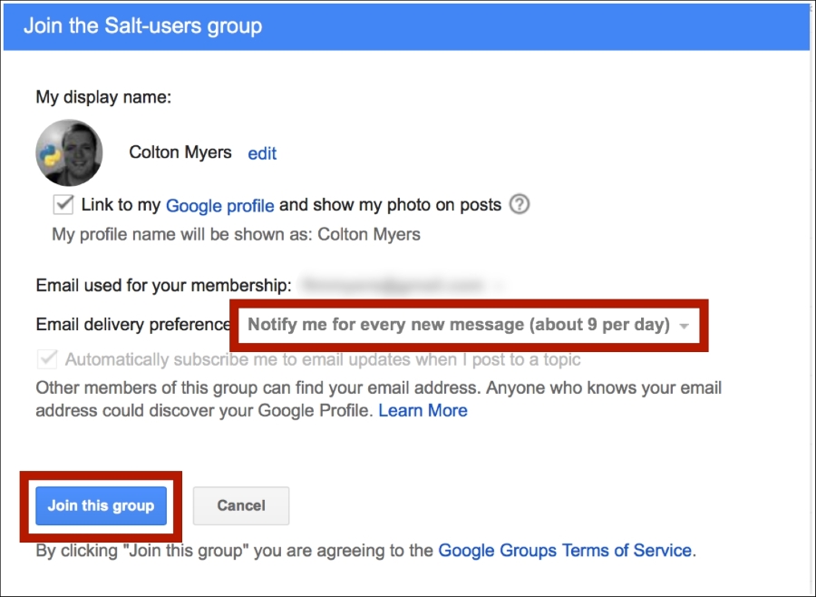816x597 pixels.
Task: Click the 'Colton Myers' display name text
Action: (180, 152)
